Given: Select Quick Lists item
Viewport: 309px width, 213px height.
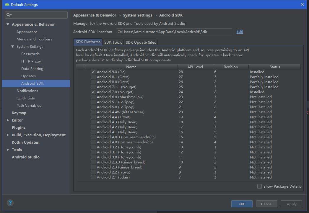Looking at the screenshot, I should pos(26,98).
